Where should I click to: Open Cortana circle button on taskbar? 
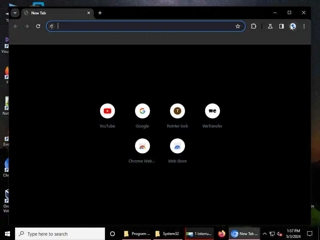[112, 234]
